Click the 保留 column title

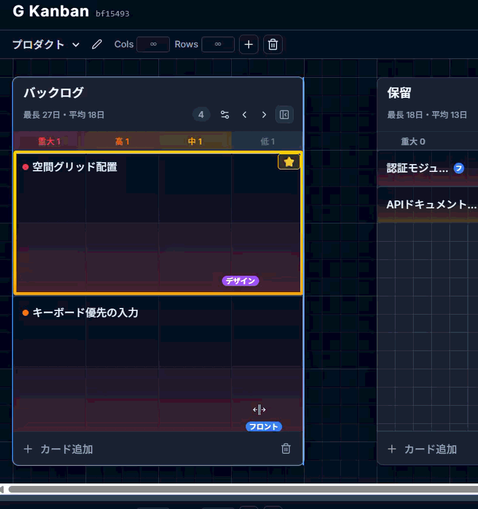click(x=399, y=93)
